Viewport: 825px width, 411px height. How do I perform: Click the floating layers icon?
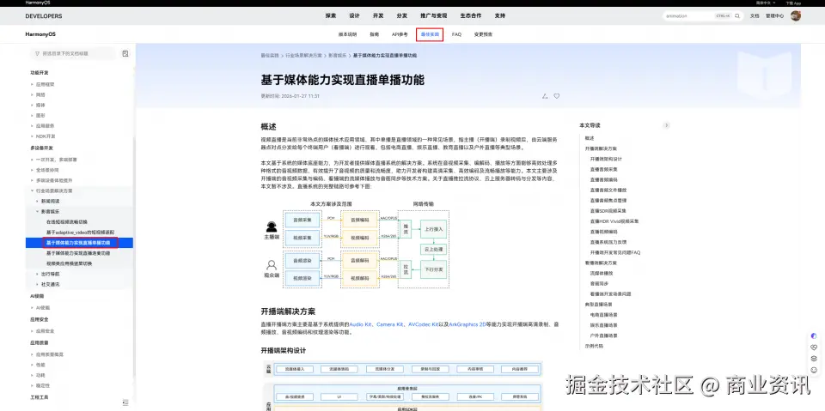coord(814,359)
